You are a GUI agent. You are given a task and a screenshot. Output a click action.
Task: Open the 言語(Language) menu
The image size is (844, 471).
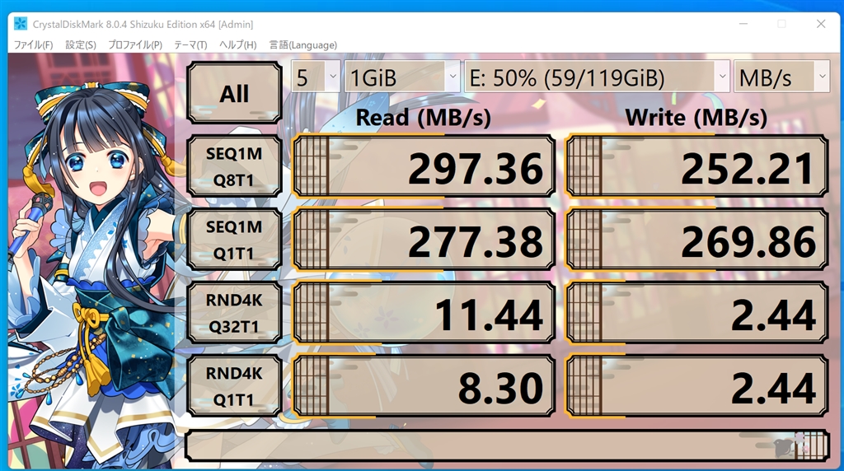[303, 45]
